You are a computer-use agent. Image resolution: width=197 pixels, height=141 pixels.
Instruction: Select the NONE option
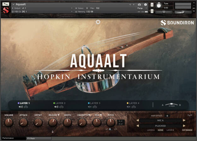pyautogui.click(x=160, y=130)
